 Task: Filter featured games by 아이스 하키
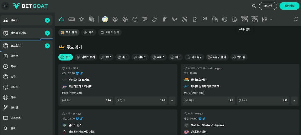[86, 57]
